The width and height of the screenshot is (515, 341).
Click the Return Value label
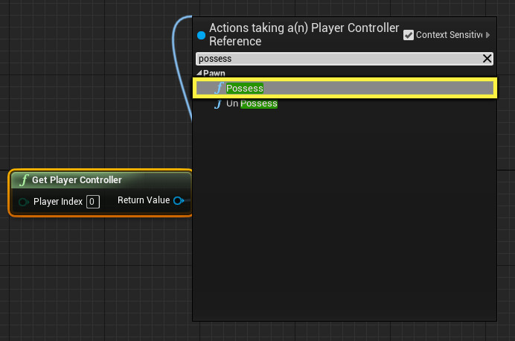point(144,200)
